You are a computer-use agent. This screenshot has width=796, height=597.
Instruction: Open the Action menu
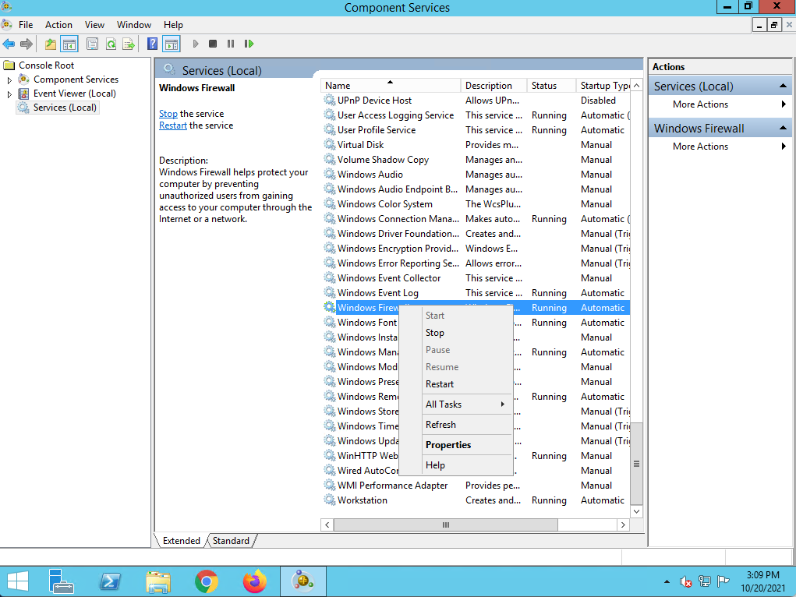tap(59, 25)
